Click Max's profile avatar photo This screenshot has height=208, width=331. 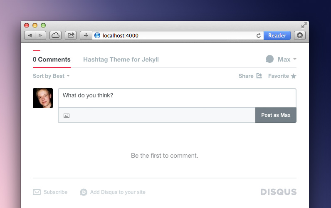(x=43, y=98)
